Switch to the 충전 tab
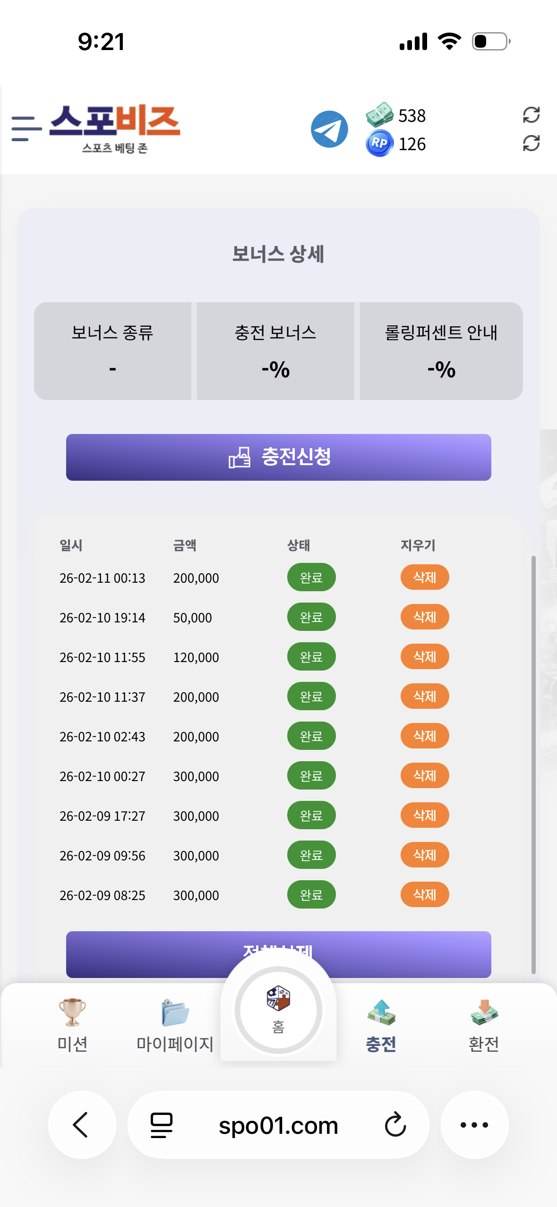The height and width of the screenshot is (1207, 557). click(x=381, y=1025)
